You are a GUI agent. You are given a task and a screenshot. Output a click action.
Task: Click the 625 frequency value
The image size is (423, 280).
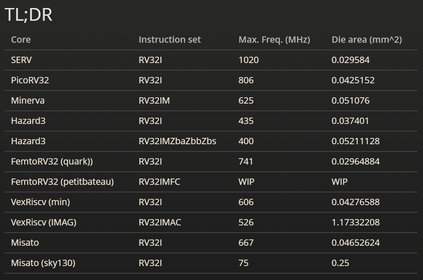(x=246, y=100)
